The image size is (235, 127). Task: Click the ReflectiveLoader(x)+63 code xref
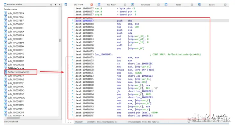[184, 54]
